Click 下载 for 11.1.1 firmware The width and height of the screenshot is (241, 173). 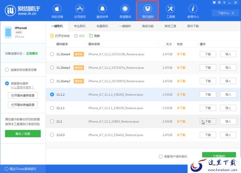point(208,108)
